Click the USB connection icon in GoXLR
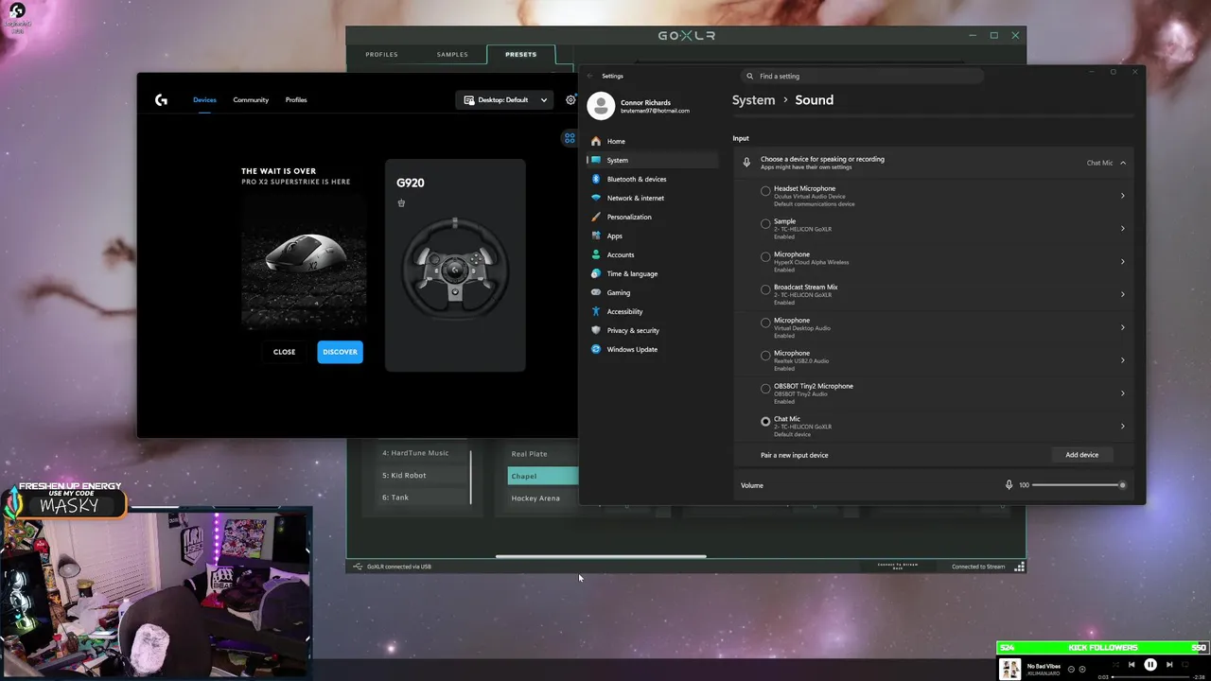 (358, 567)
